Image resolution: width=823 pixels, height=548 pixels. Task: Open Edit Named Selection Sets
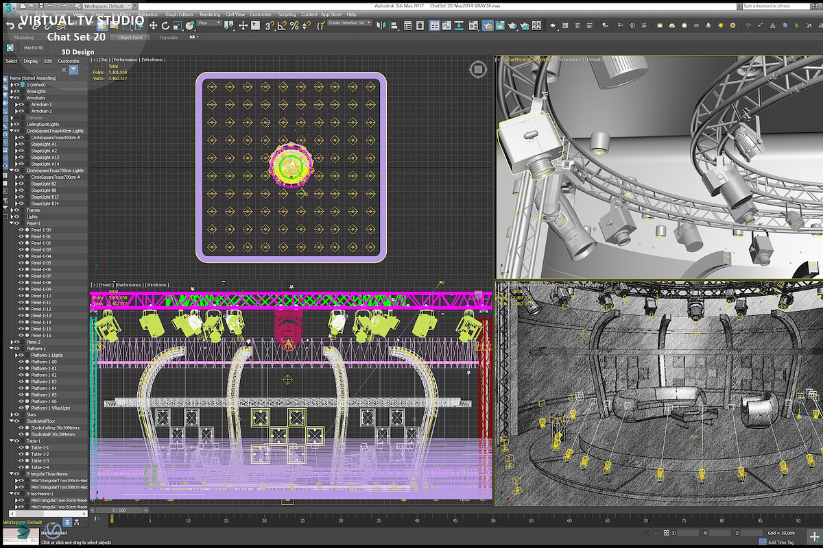coord(320,25)
